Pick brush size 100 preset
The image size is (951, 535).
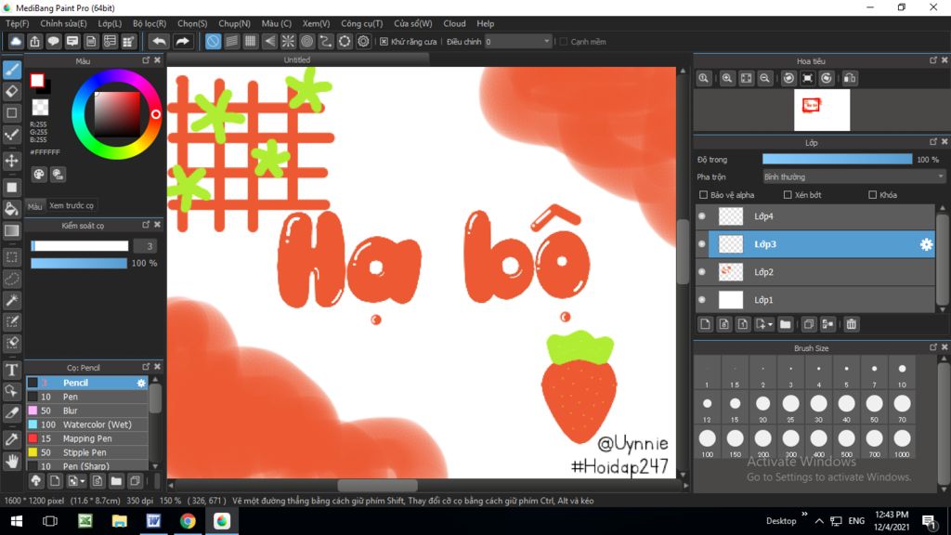tap(707, 441)
